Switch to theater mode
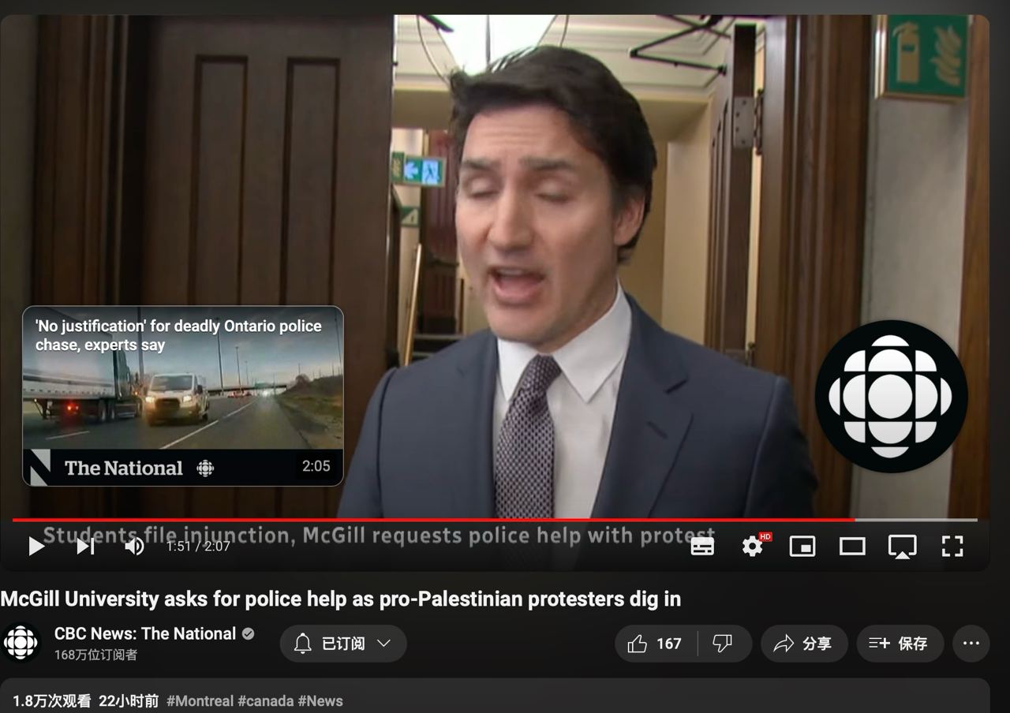The height and width of the screenshot is (713, 1010). (852, 546)
